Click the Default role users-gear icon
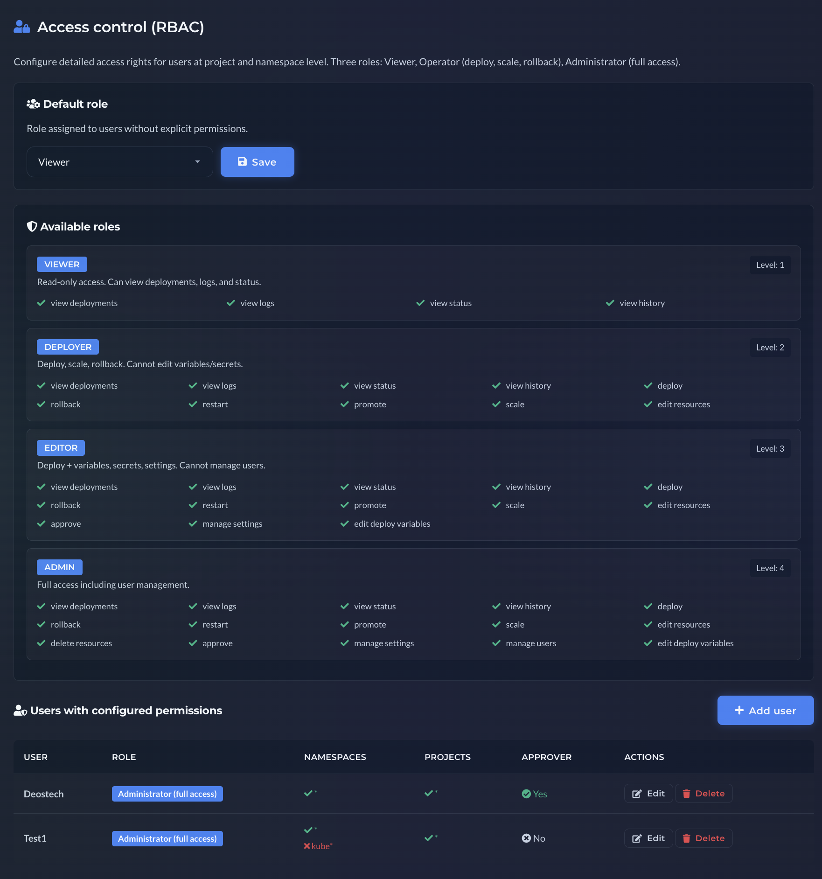 pos(33,104)
